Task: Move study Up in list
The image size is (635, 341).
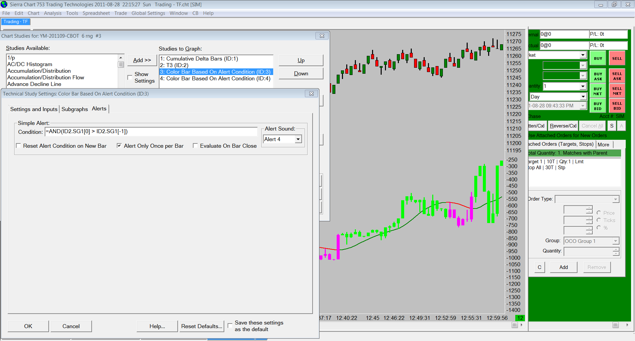Action: pos(301,60)
